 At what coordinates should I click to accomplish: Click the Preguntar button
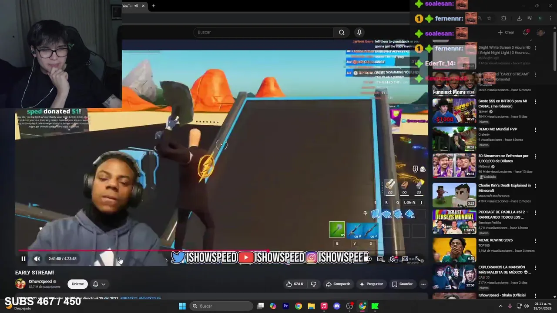click(371, 284)
